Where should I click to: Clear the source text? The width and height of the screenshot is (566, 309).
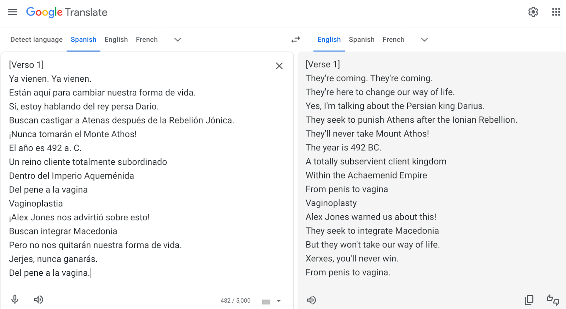279,66
